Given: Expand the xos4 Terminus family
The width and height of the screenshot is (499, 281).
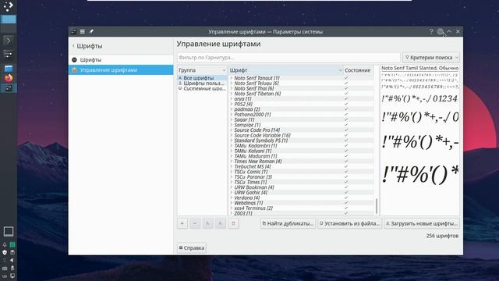Looking at the screenshot, I should pos(232,208).
